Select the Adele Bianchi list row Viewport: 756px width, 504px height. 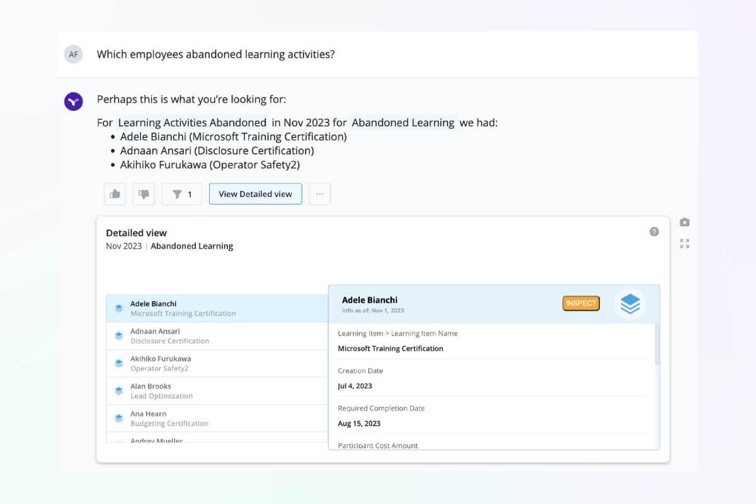coord(217,308)
